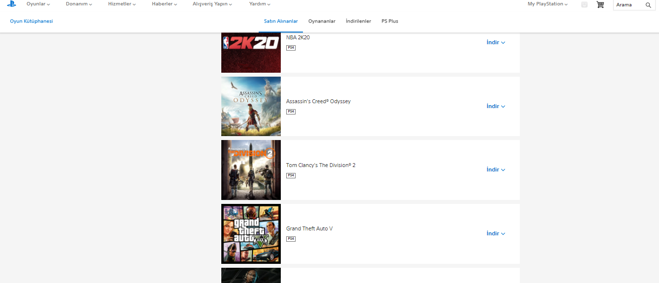Switch to the PS Plus tab

click(389, 21)
